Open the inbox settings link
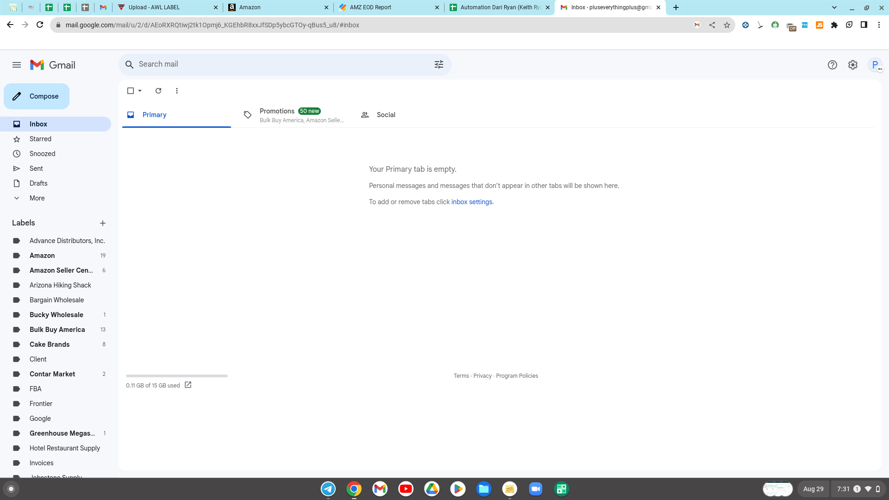The height and width of the screenshot is (500, 889). pyautogui.click(x=472, y=202)
